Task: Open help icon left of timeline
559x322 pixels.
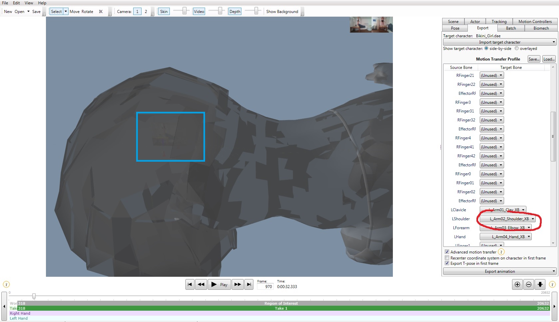Action: (x=6, y=284)
